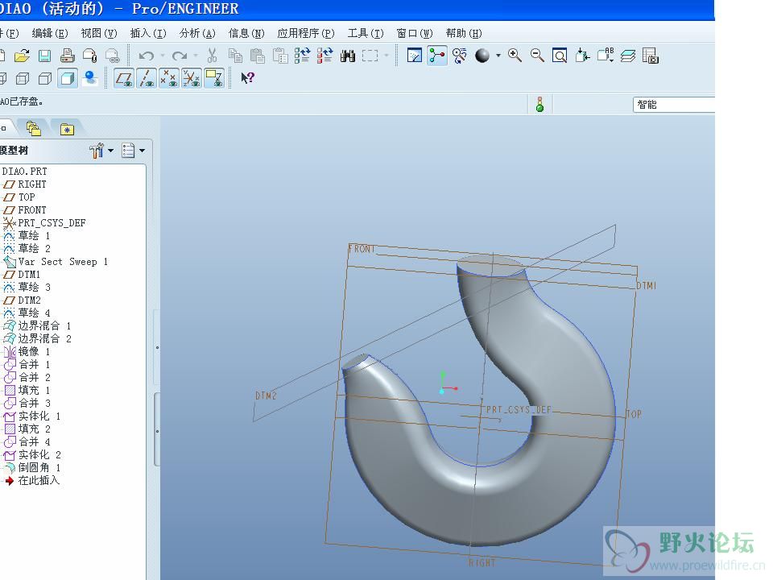Switch to Shading display mode
The width and height of the screenshot is (773, 580).
pyautogui.click(x=68, y=78)
